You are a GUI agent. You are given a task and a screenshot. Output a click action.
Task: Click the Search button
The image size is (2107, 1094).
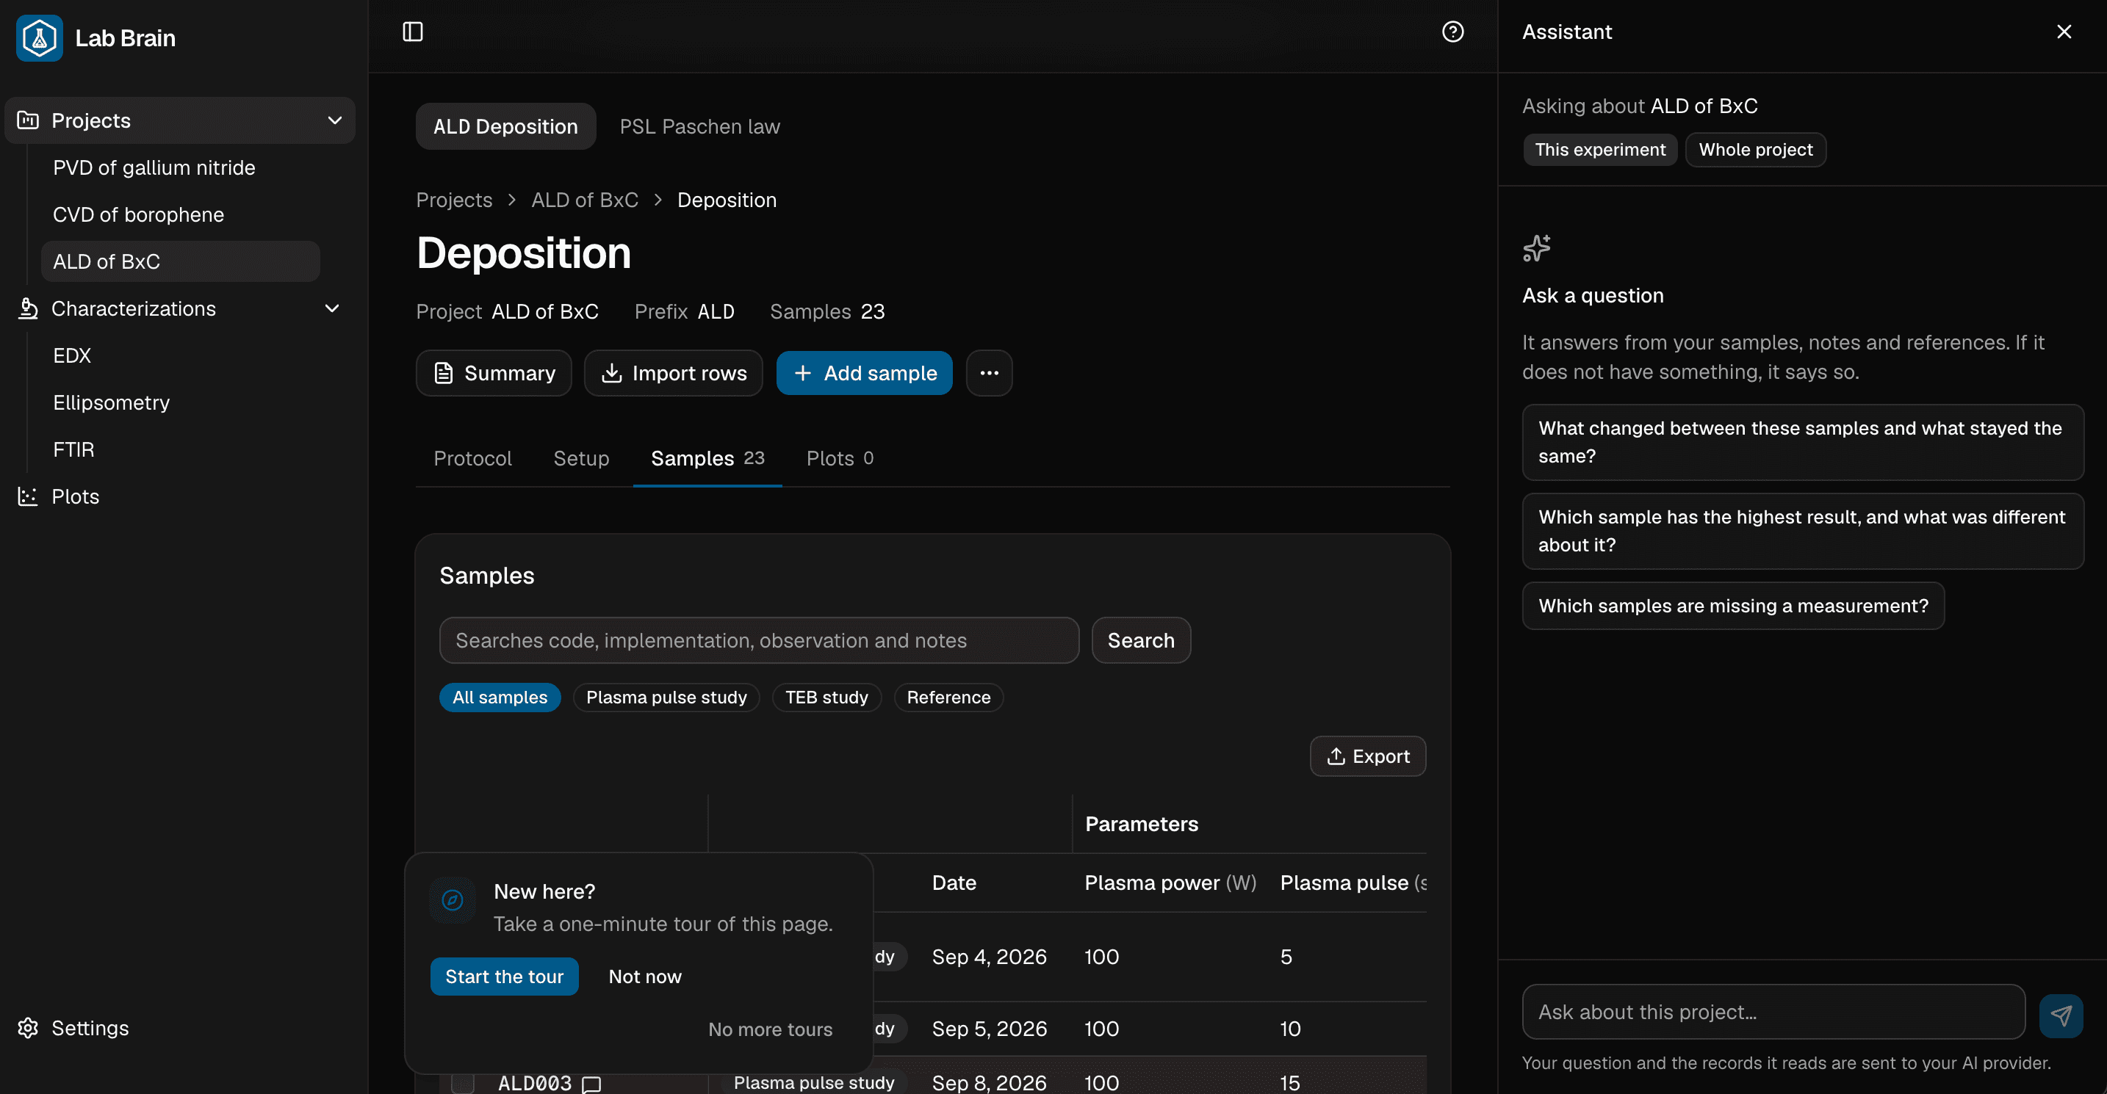click(x=1140, y=640)
